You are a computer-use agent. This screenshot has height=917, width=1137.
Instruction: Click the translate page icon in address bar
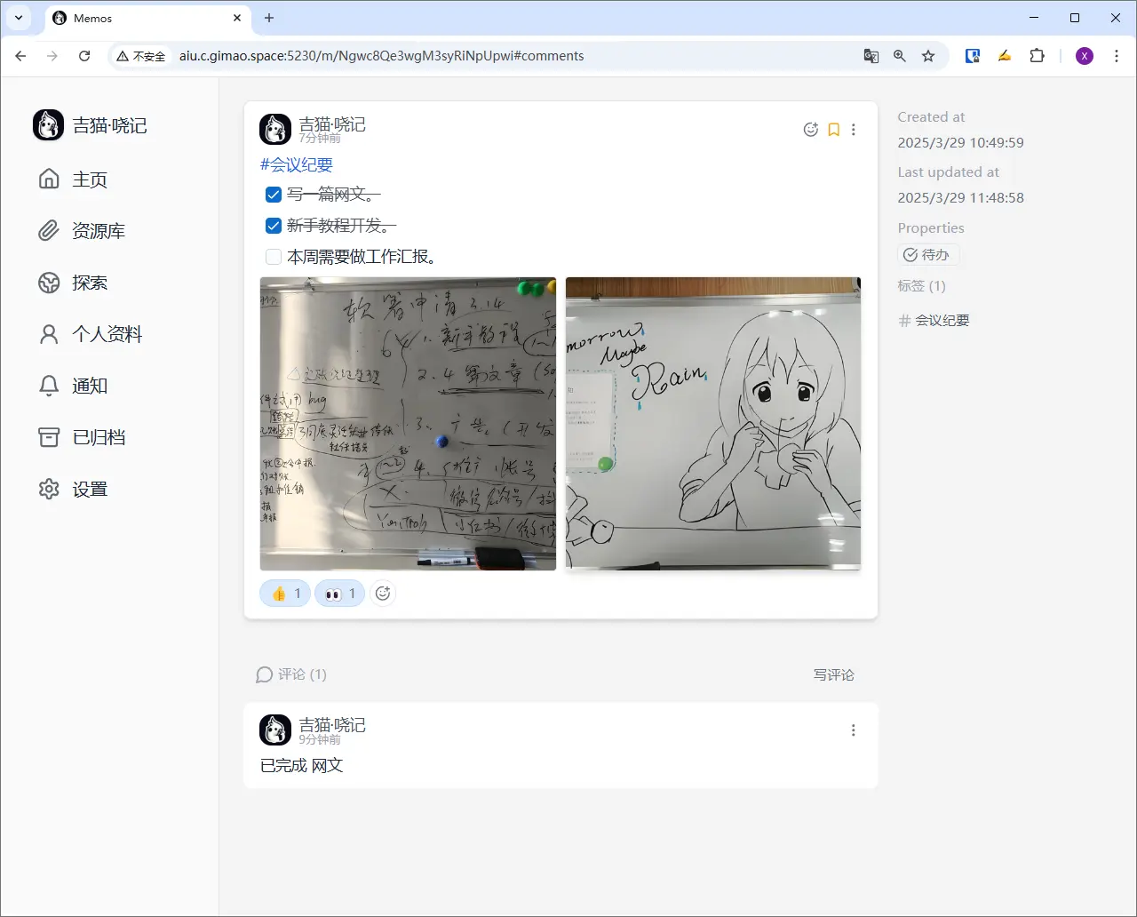871,56
